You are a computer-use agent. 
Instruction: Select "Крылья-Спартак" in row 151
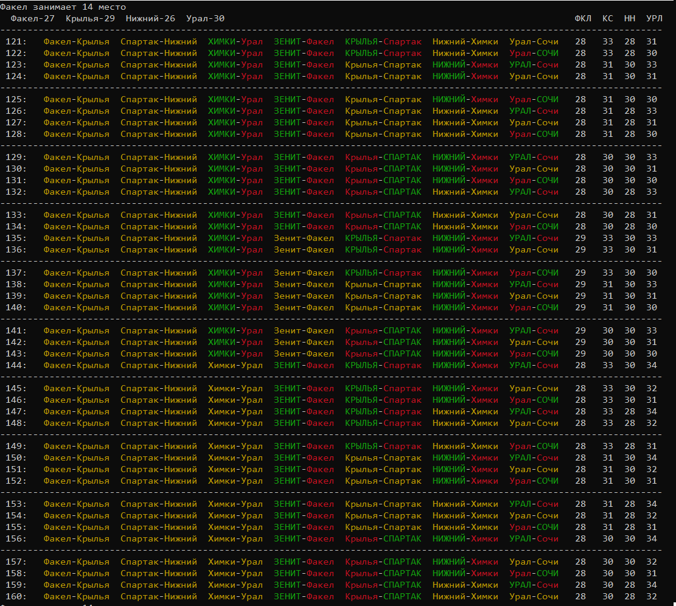[383, 469]
